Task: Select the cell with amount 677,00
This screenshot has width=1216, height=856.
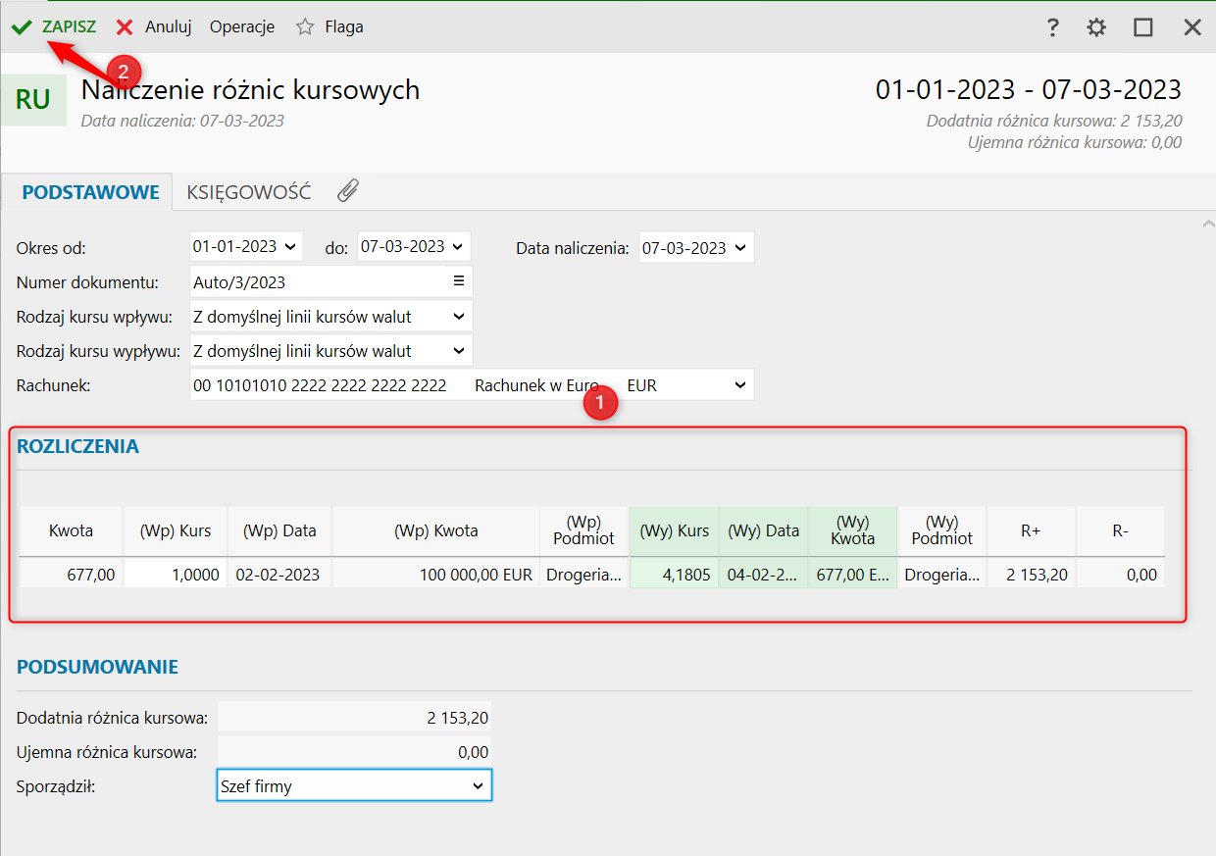Action: point(71,575)
